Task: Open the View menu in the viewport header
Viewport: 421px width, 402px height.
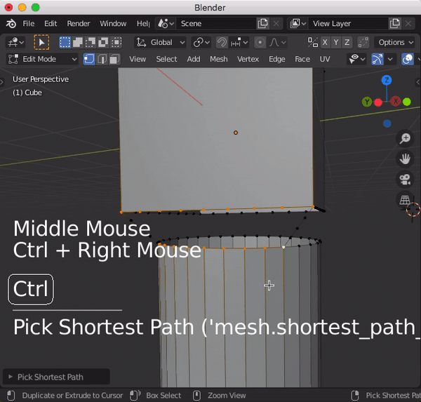Action: (x=138, y=59)
